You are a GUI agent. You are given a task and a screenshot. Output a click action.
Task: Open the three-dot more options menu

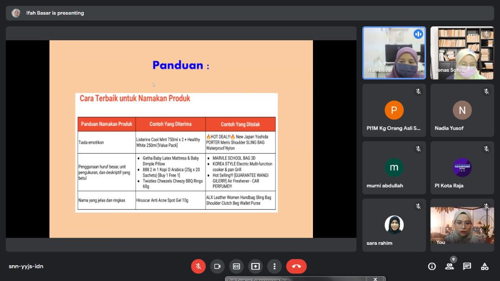[275, 266]
